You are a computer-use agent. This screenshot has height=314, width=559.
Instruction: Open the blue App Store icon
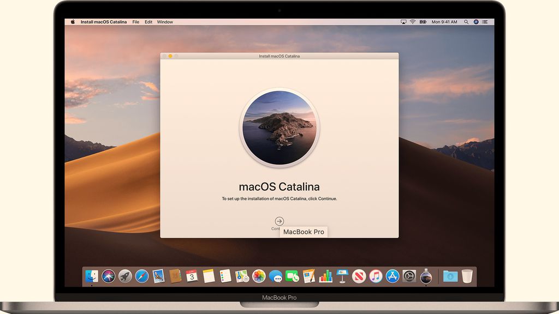[393, 276]
